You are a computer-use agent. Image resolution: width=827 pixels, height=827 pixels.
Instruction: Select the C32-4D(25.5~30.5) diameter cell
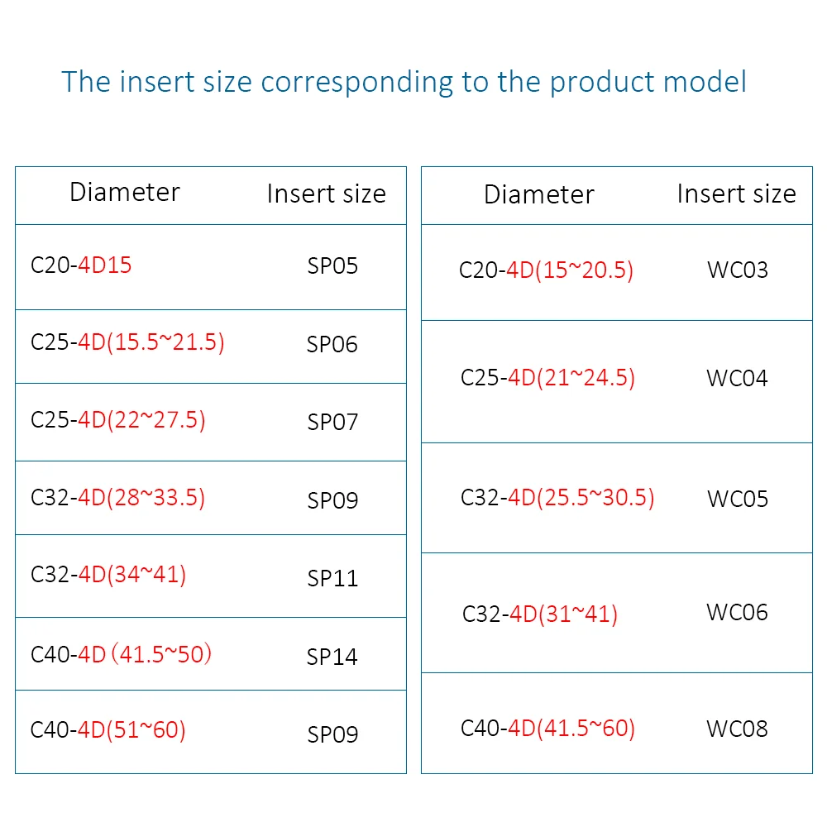click(557, 498)
